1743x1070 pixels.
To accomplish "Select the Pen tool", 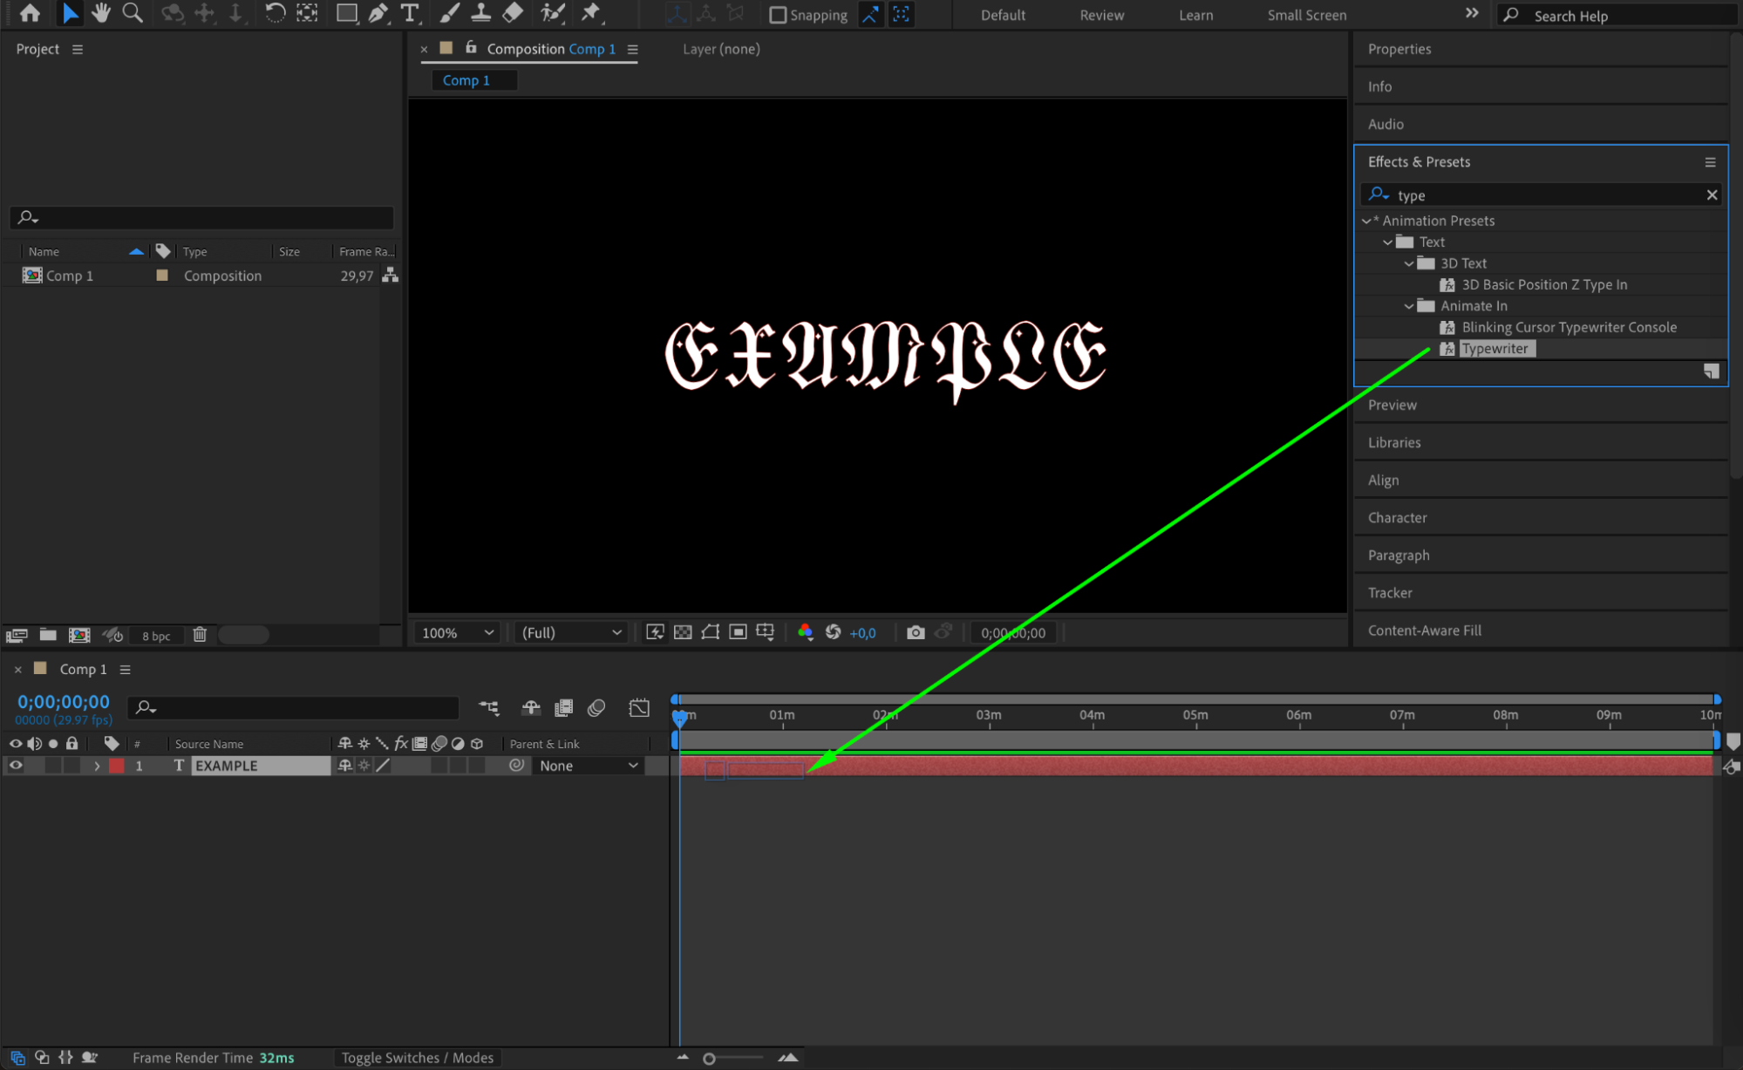I will pyautogui.click(x=378, y=13).
